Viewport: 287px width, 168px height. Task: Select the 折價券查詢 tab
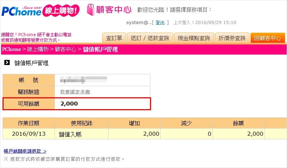tap(232, 38)
